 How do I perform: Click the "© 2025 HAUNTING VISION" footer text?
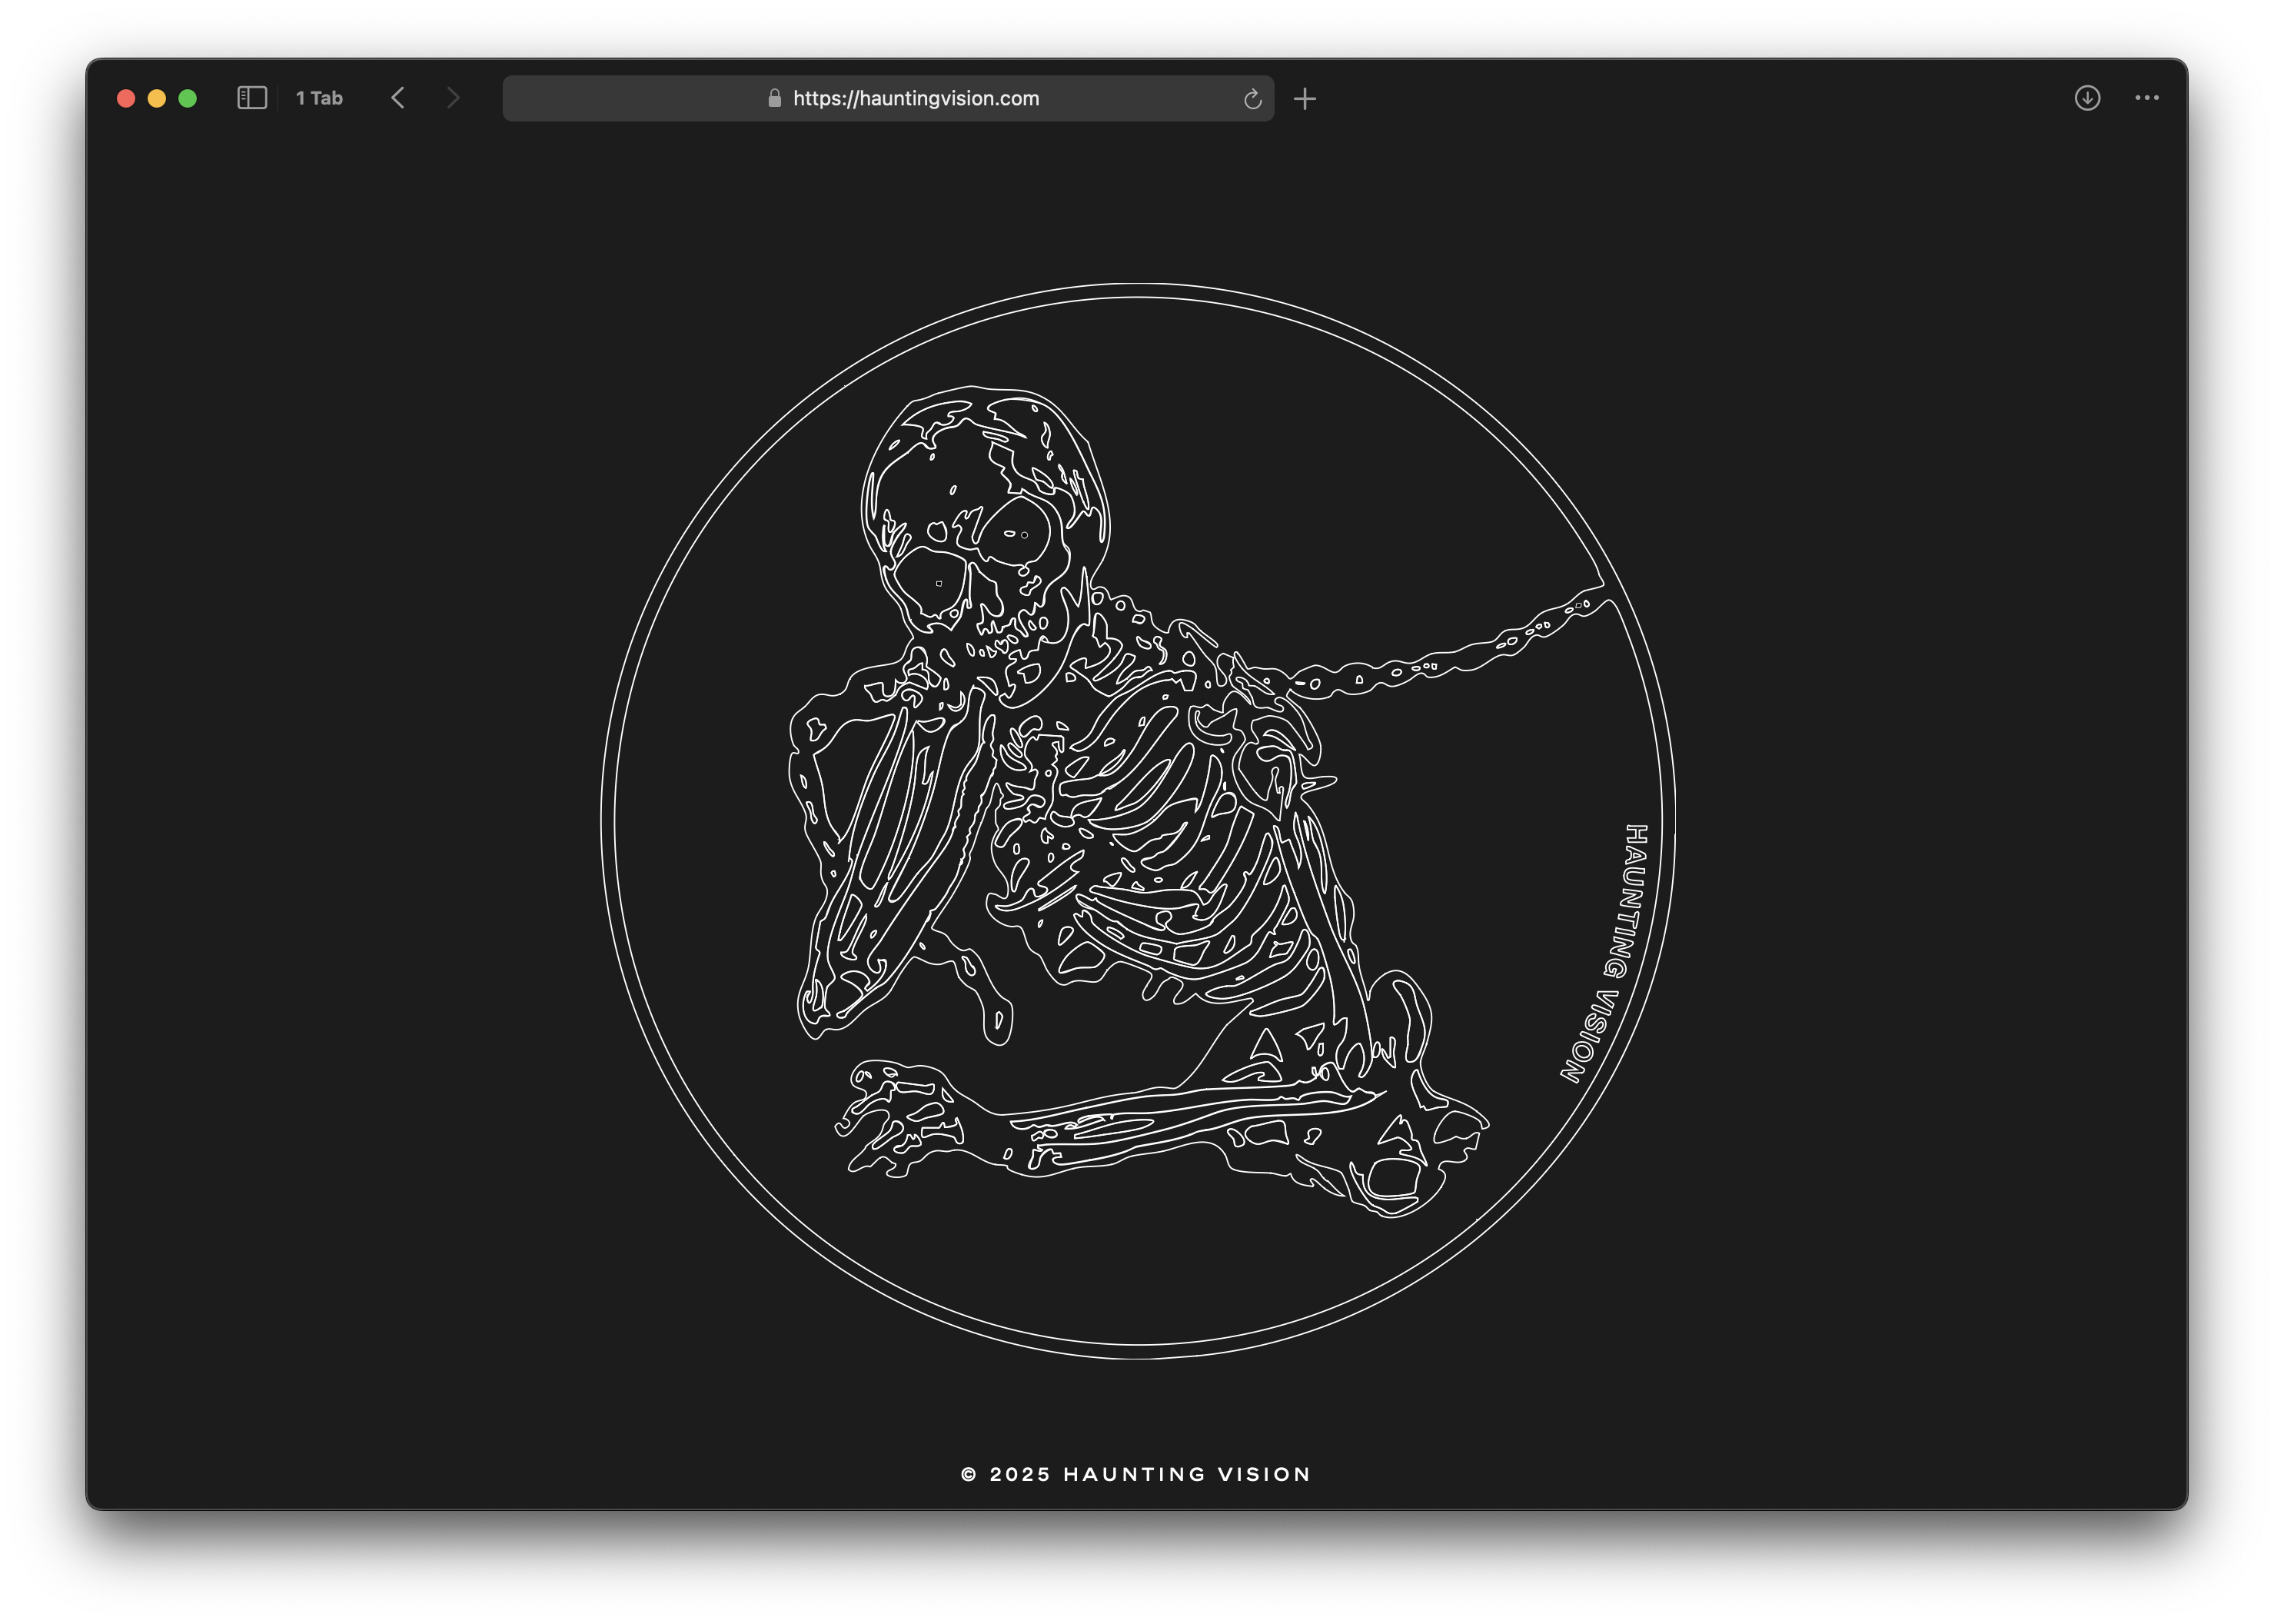(x=1136, y=1474)
